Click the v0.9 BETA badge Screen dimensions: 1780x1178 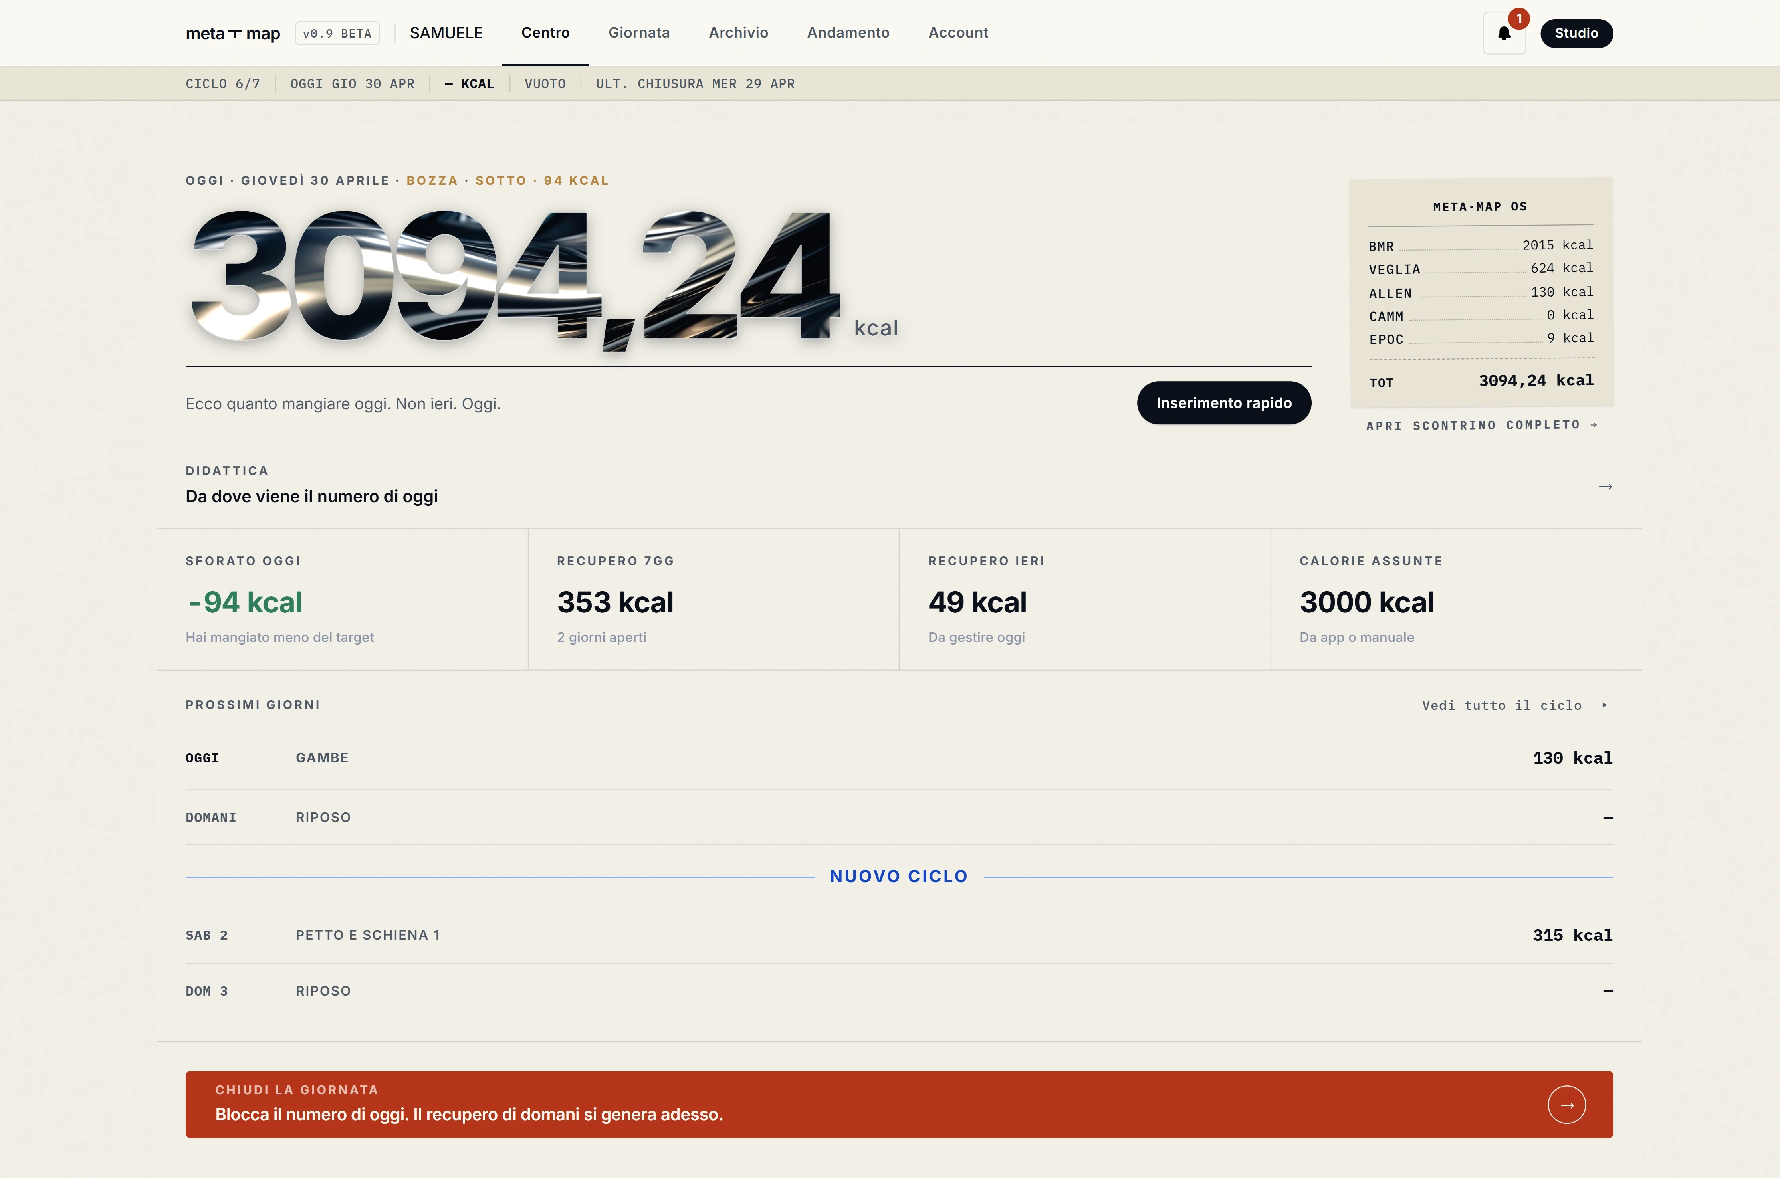tap(337, 33)
